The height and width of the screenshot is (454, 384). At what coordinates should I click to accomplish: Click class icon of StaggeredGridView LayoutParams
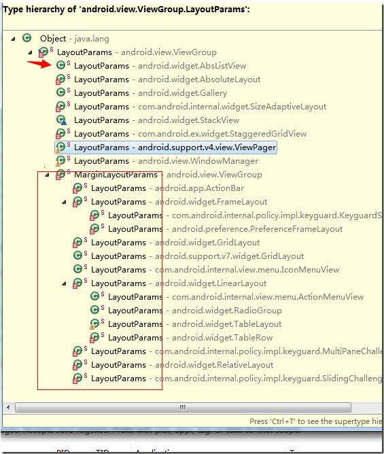[x=60, y=133]
